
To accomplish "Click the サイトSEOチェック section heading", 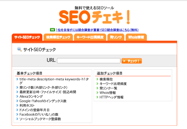I will point(40,50).
